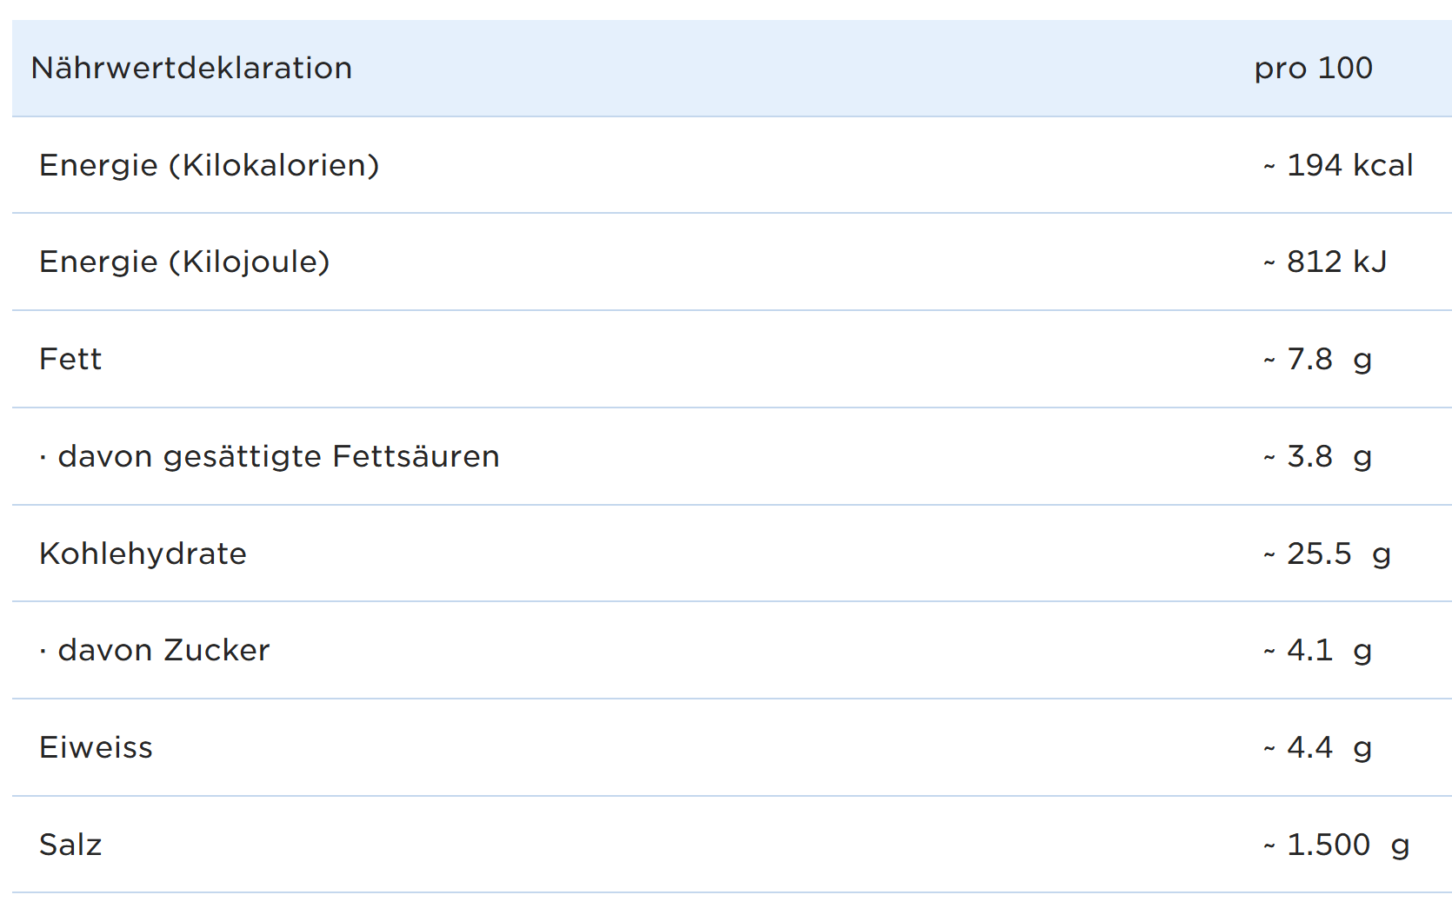Select the 1.500 g salt value
The width and height of the screenshot is (1452, 908).
pos(1347,845)
